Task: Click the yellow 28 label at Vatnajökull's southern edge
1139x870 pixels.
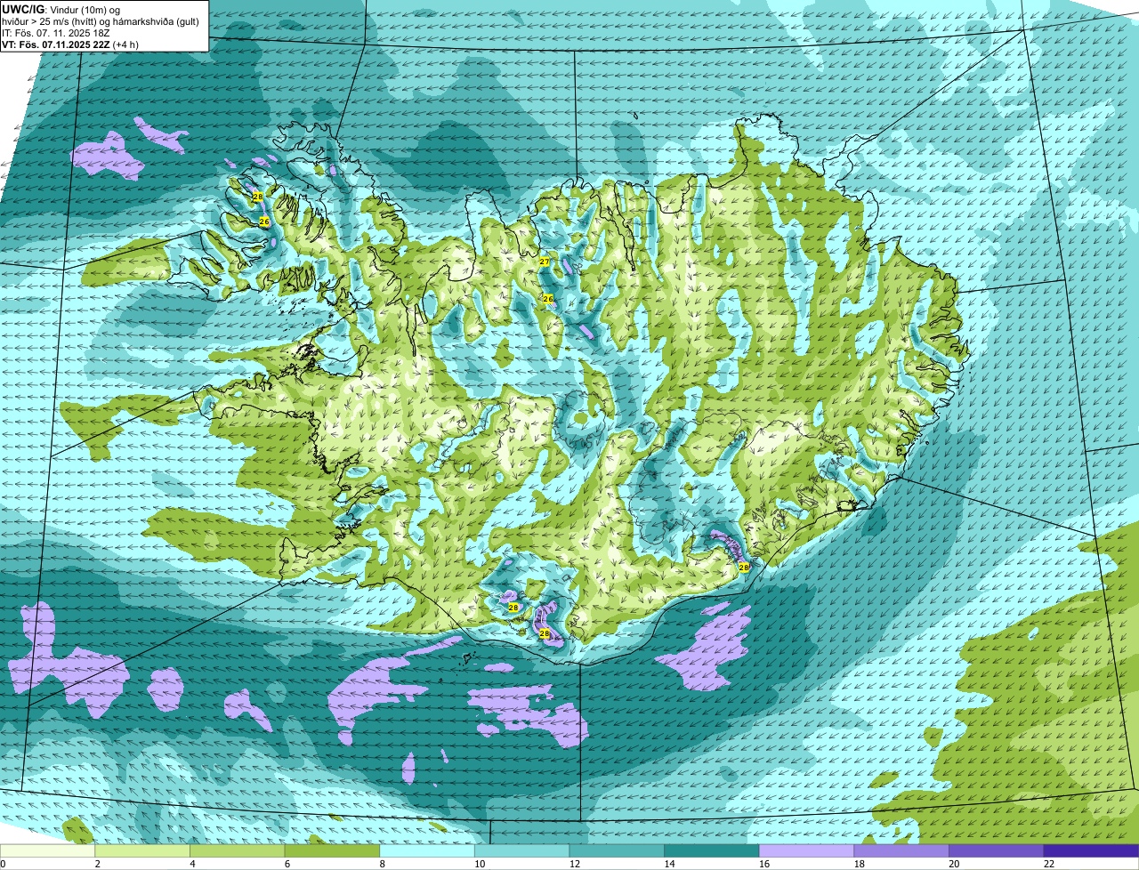Action: coord(744,567)
